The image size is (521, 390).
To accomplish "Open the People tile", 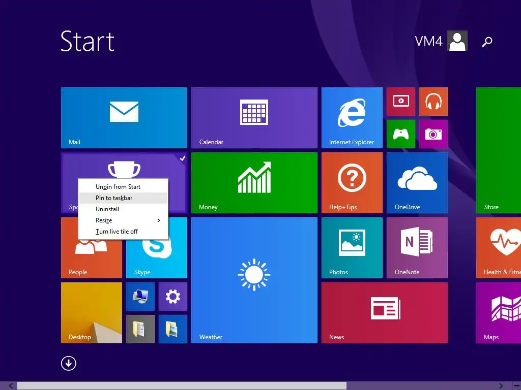I will pos(92,258).
